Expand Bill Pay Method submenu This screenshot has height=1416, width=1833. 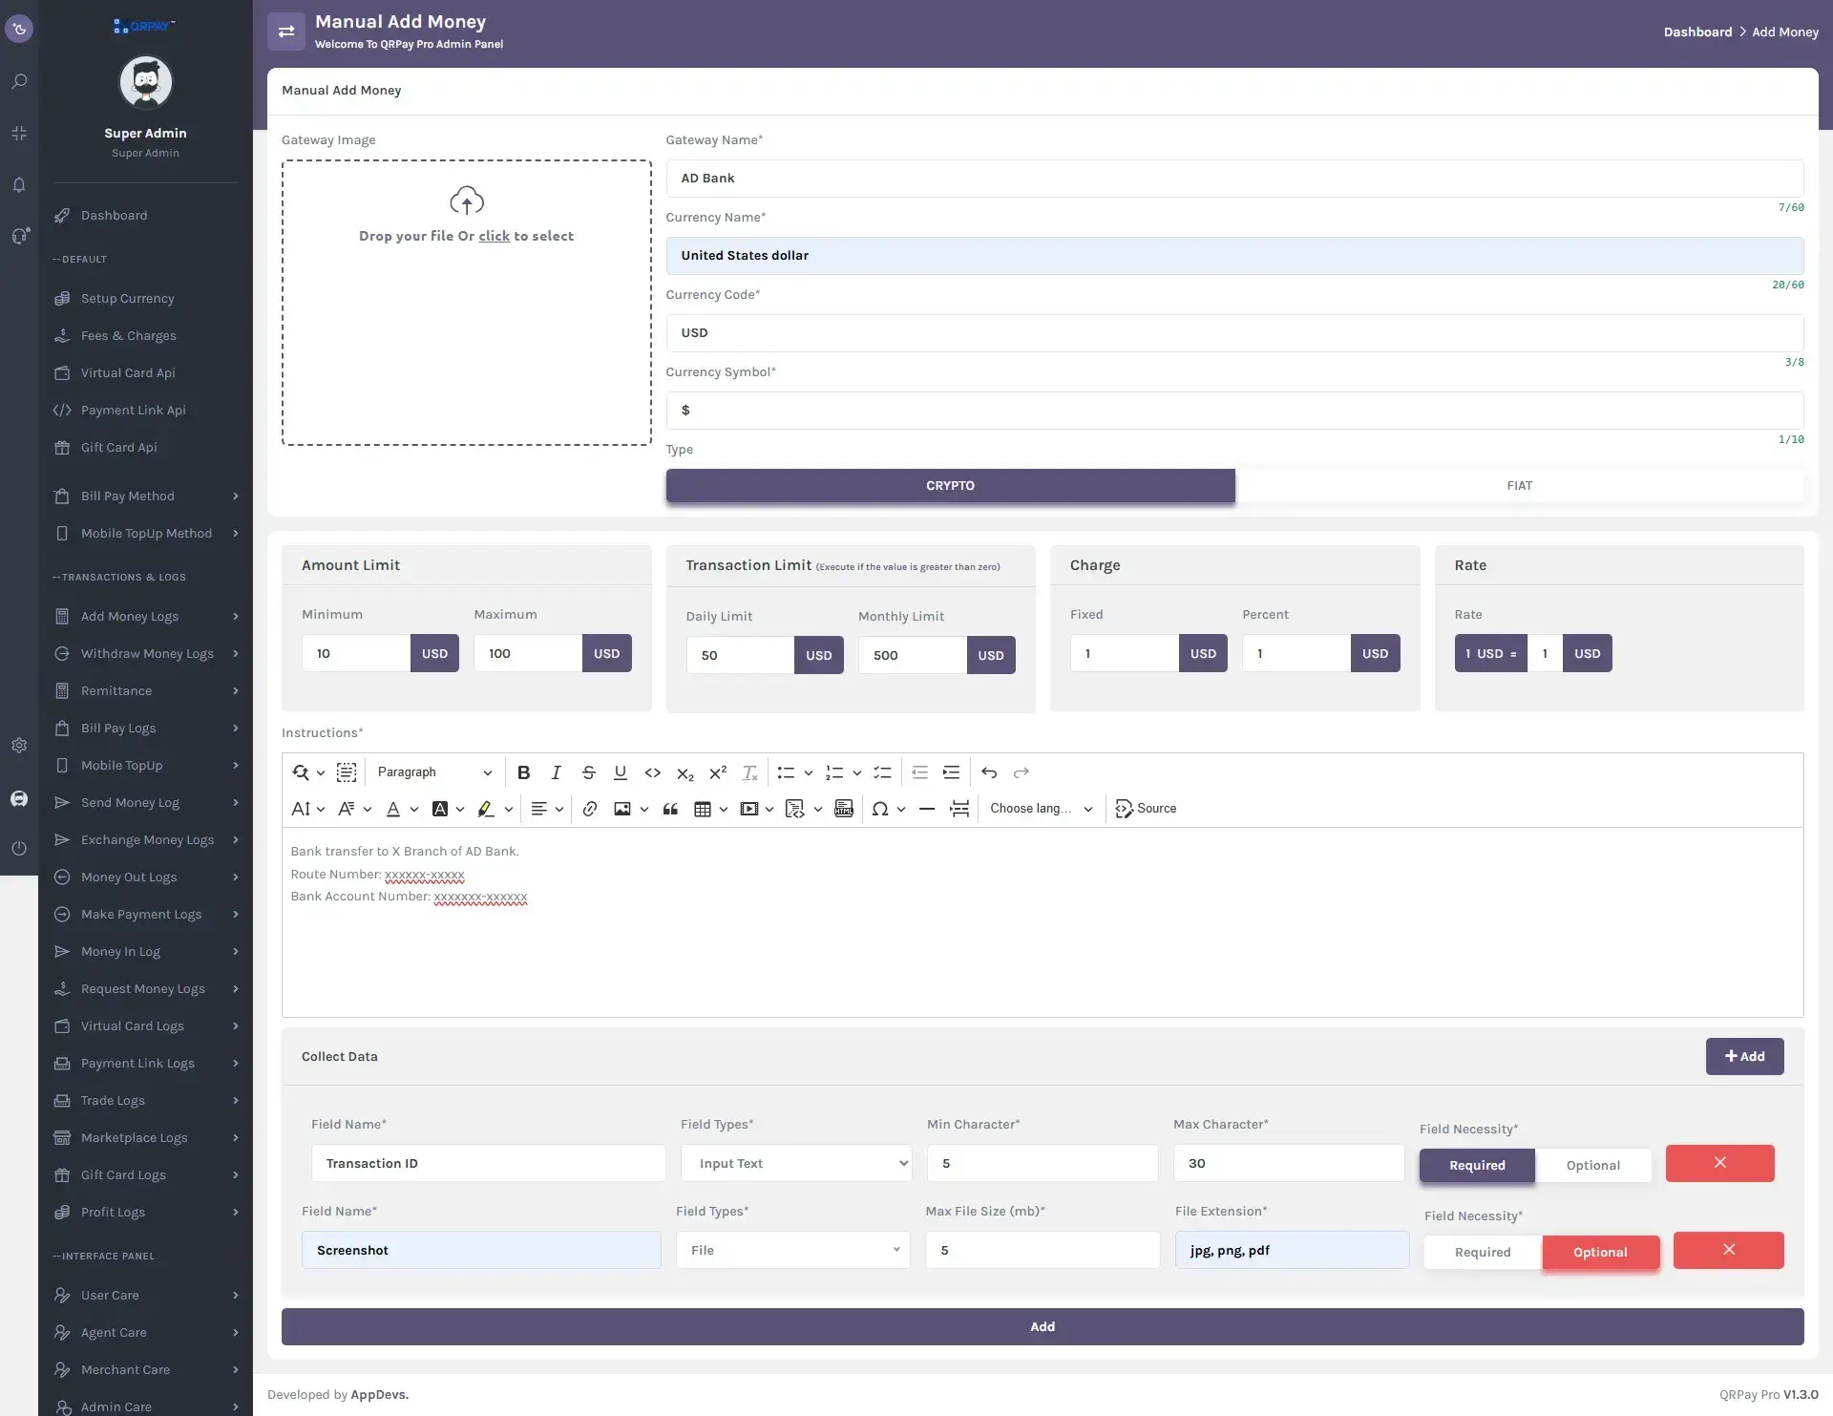(x=145, y=496)
